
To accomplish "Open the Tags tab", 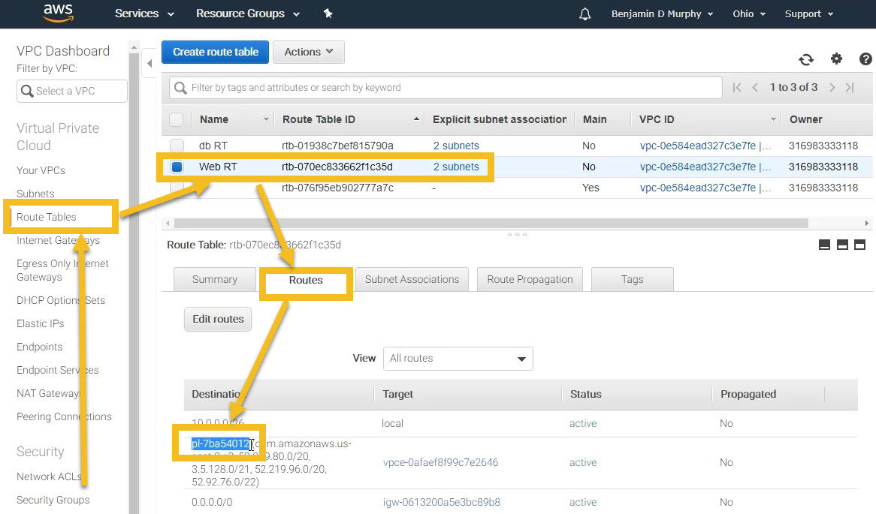I will [x=632, y=280].
